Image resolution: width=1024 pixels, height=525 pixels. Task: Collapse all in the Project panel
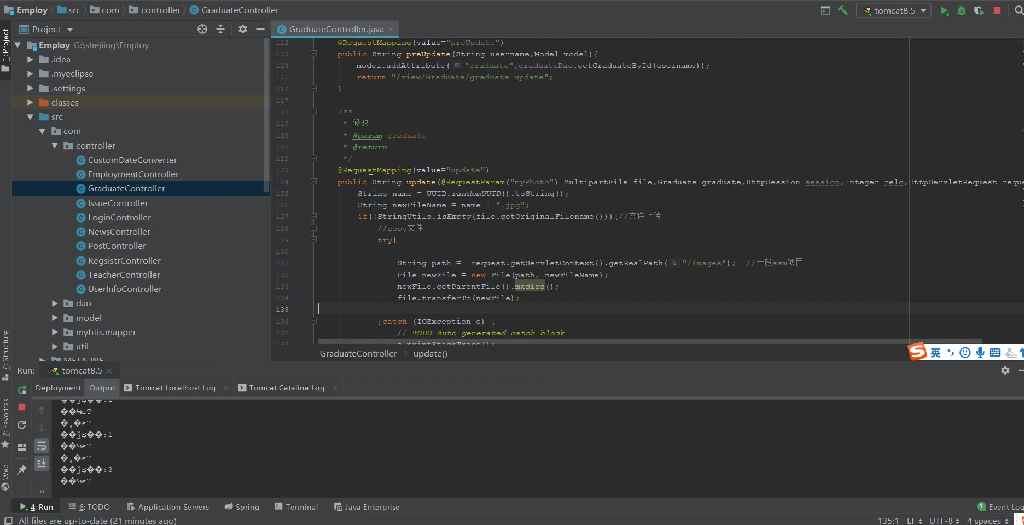click(220, 29)
